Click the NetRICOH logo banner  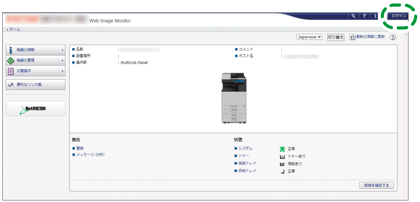click(36, 108)
